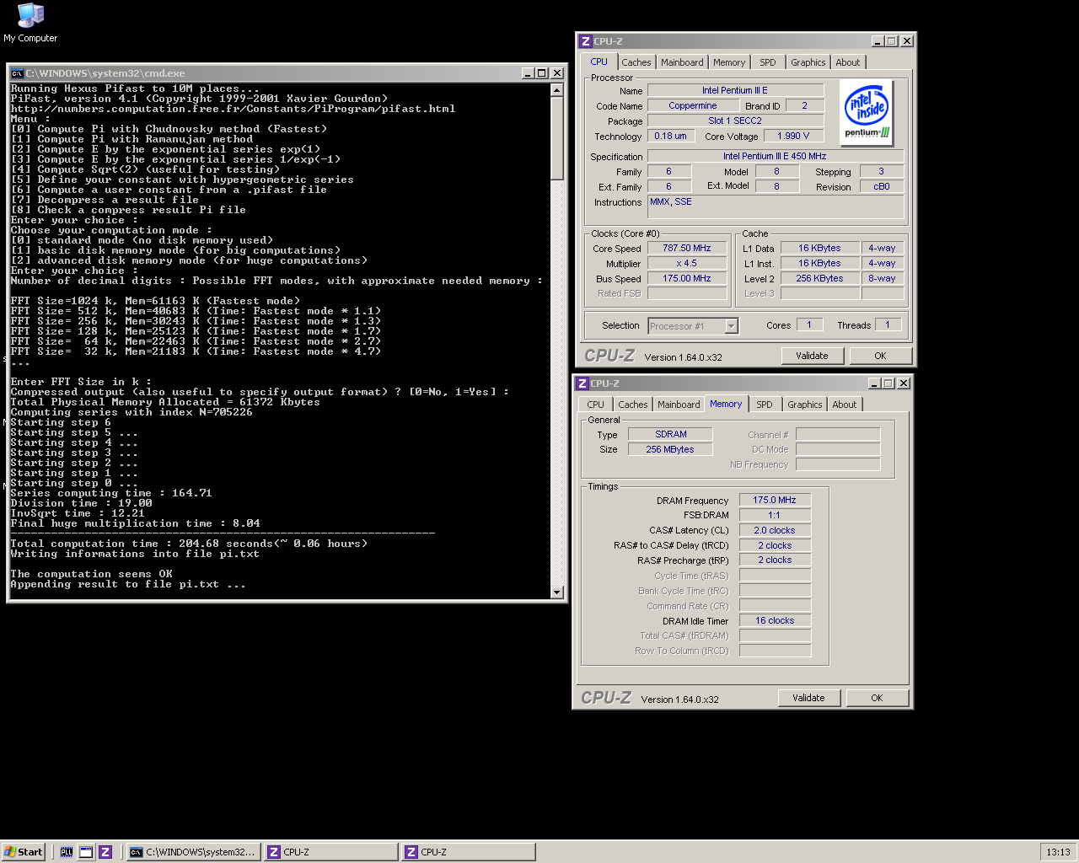The image size is (1079, 863).
Task: Open Mainboard tab in lower CPU-Z window
Action: [679, 405]
